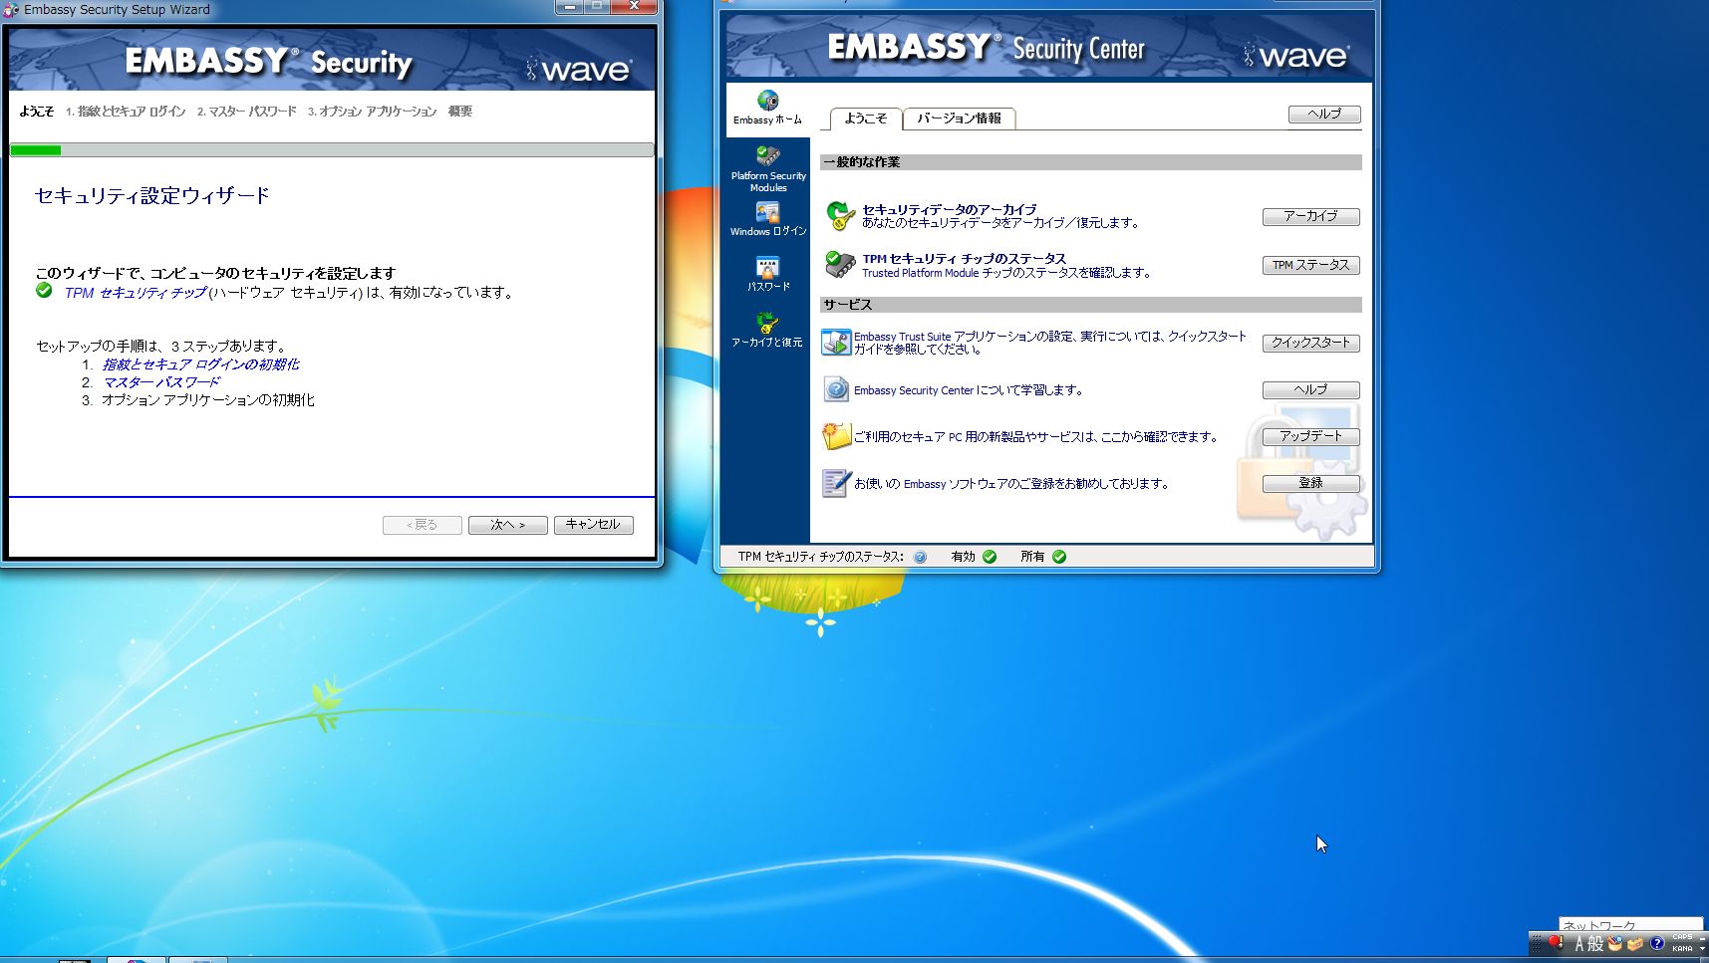Click the ヘルプ button beside the tabs
This screenshot has width=1709, height=963.
[1324, 115]
